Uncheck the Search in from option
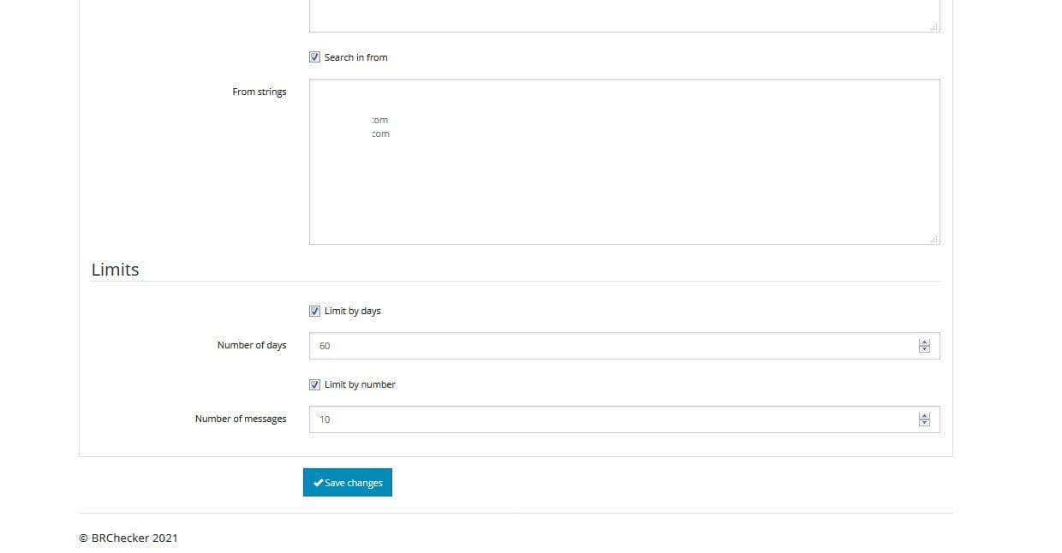The image size is (1062, 553). [314, 56]
